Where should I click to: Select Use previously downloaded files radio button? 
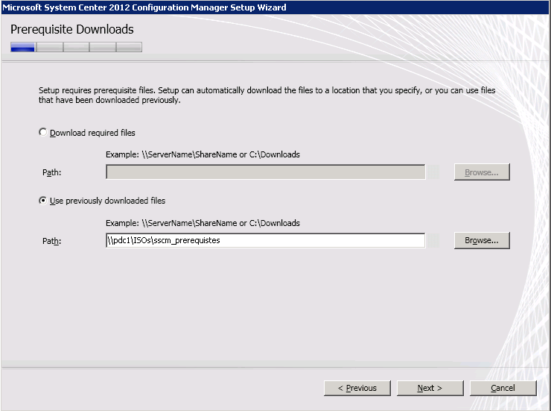click(43, 201)
